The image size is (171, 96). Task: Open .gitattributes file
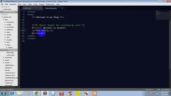[9, 65]
